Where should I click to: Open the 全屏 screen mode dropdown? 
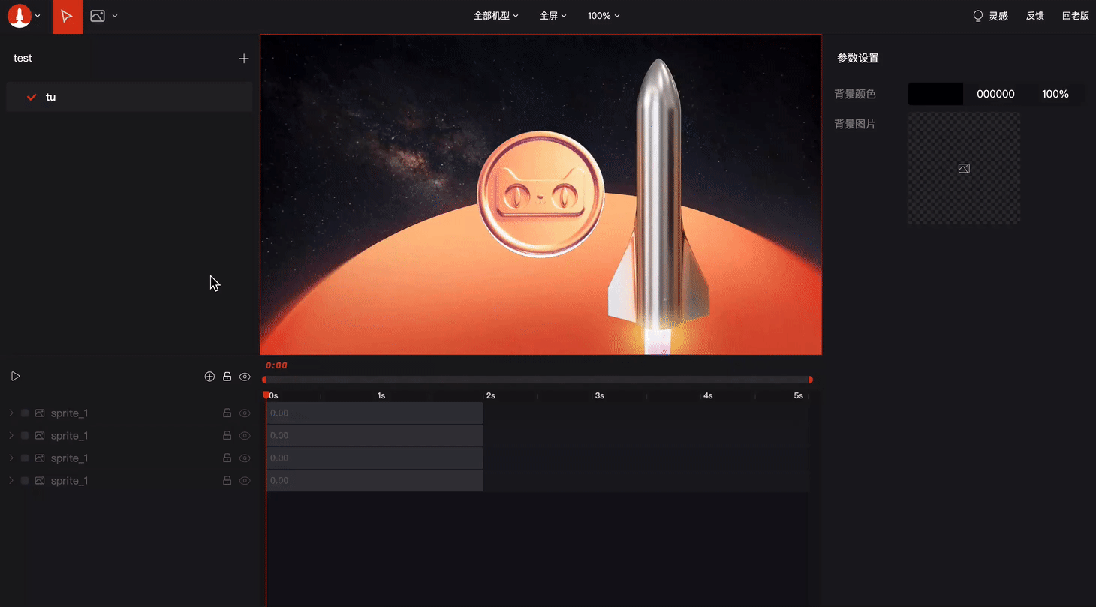coord(553,16)
